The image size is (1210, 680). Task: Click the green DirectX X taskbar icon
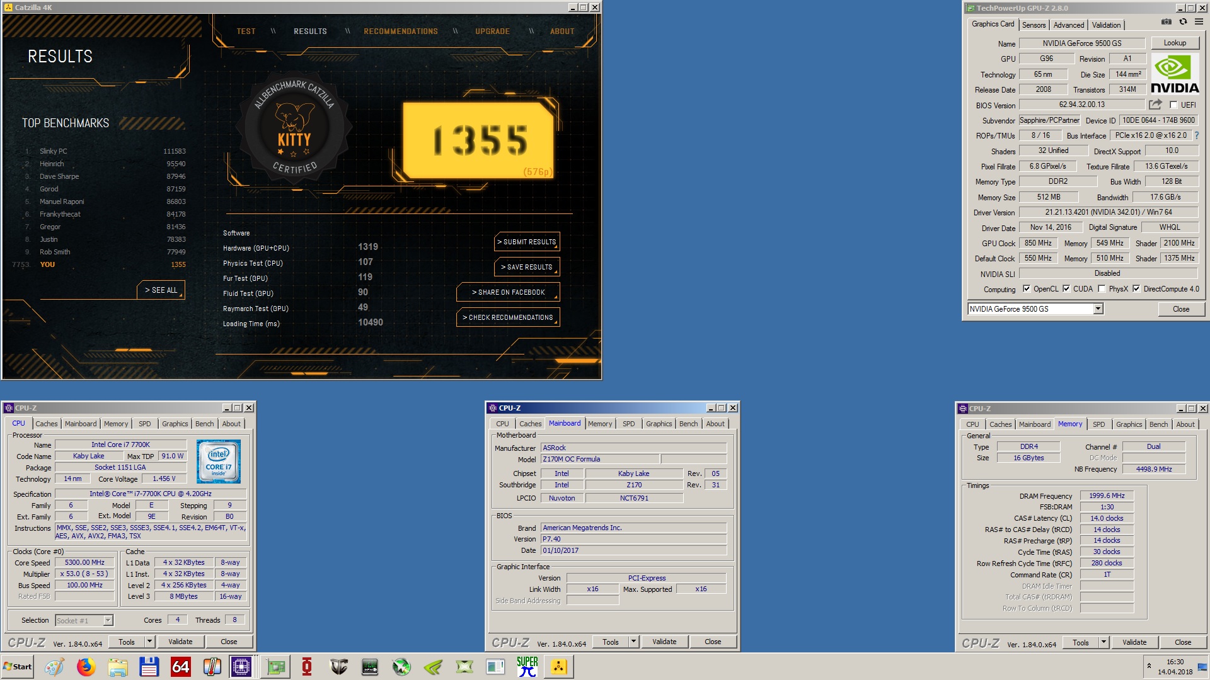[x=464, y=667]
